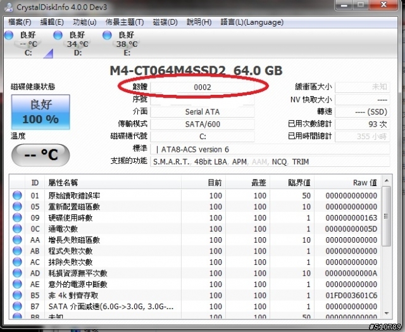Open the 佈景主題(T) menu
Viewport: 405px width, 332px height.
tap(125, 22)
